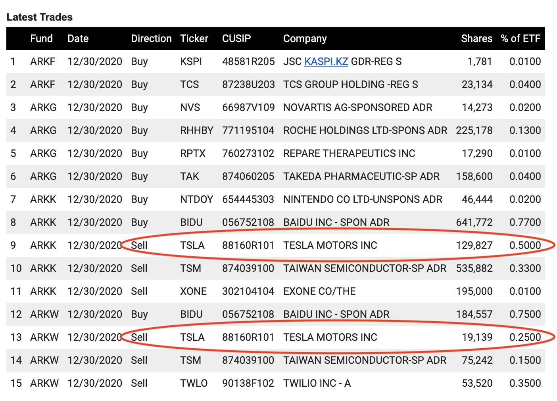Click the Direction column header
The image size is (557, 401).
(151, 38)
